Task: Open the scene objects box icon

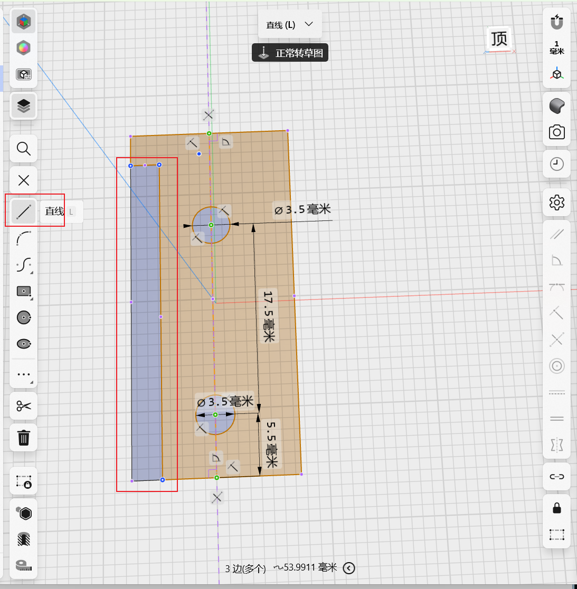Action: (x=23, y=74)
